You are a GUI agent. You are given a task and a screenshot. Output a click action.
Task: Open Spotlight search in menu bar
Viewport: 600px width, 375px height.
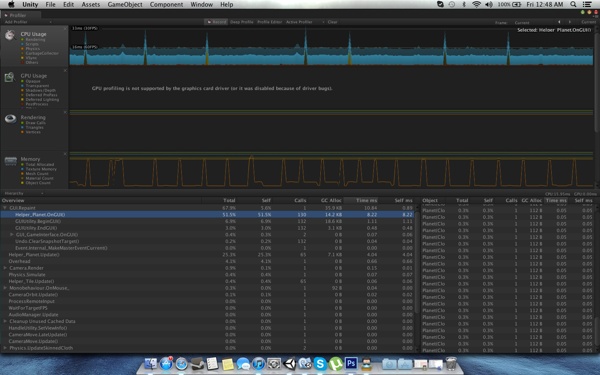pos(573,4)
